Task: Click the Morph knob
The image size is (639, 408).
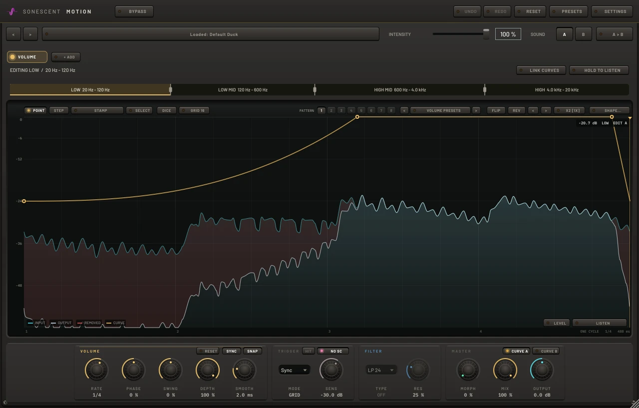Action: (468, 370)
